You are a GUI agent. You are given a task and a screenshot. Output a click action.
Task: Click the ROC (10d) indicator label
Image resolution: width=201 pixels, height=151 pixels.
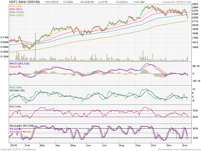click(16, 87)
